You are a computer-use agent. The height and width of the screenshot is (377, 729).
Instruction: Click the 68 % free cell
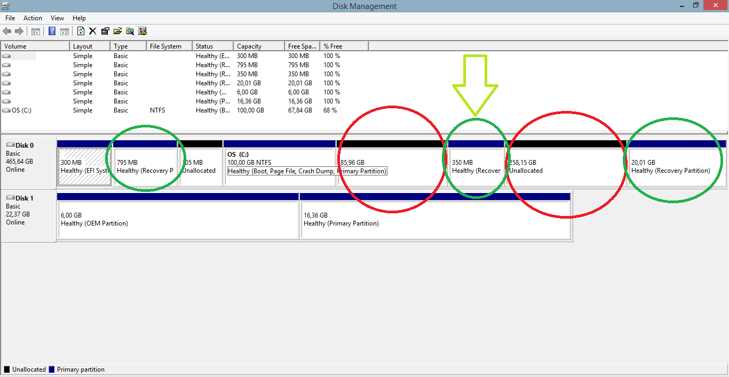click(330, 110)
